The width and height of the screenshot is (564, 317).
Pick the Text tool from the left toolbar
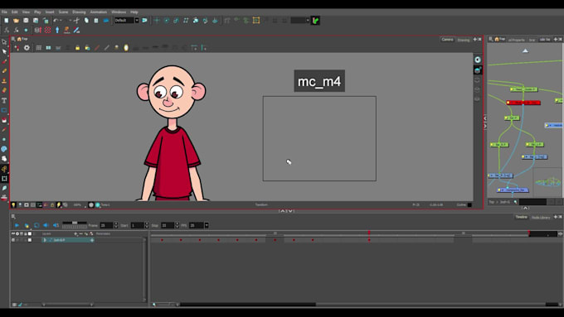[x=4, y=100]
